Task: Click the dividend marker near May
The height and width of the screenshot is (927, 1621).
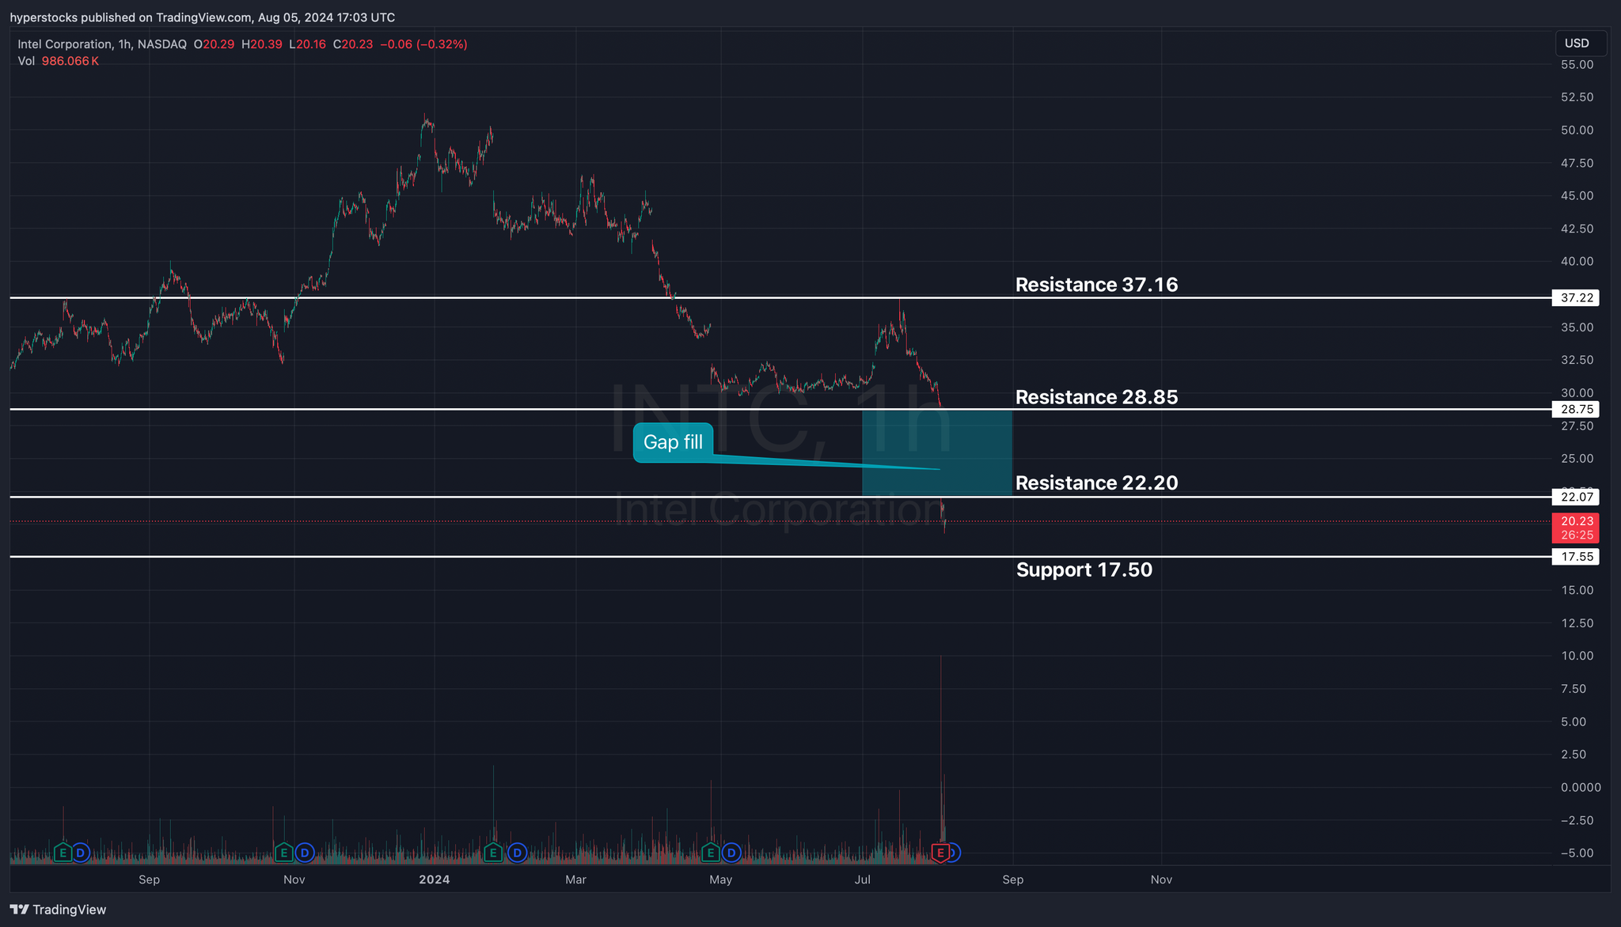Action: click(731, 853)
